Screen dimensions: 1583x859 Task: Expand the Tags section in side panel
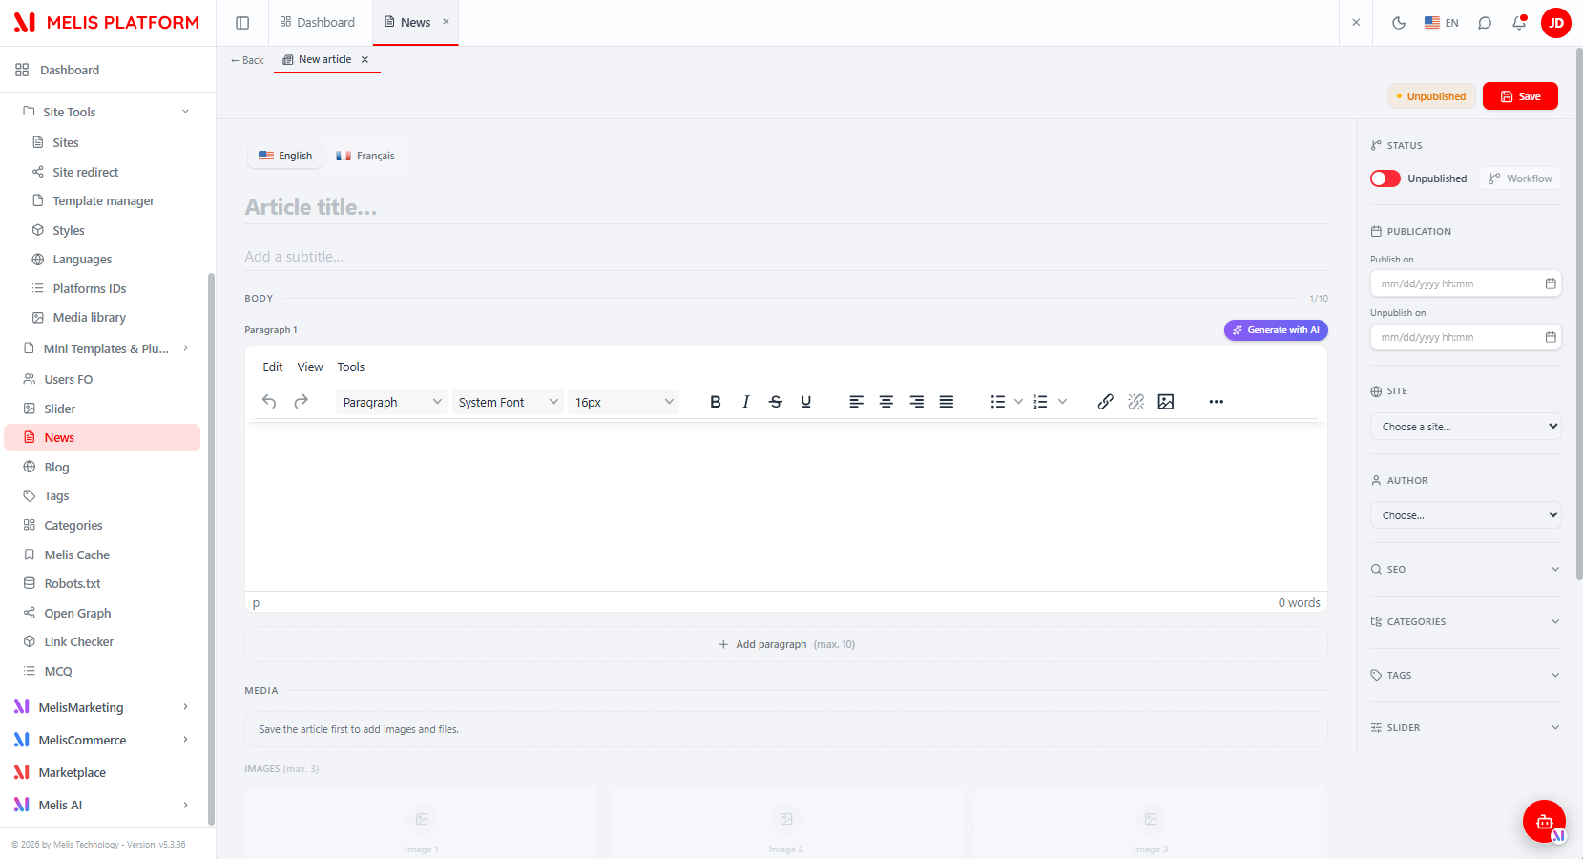coord(1466,675)
